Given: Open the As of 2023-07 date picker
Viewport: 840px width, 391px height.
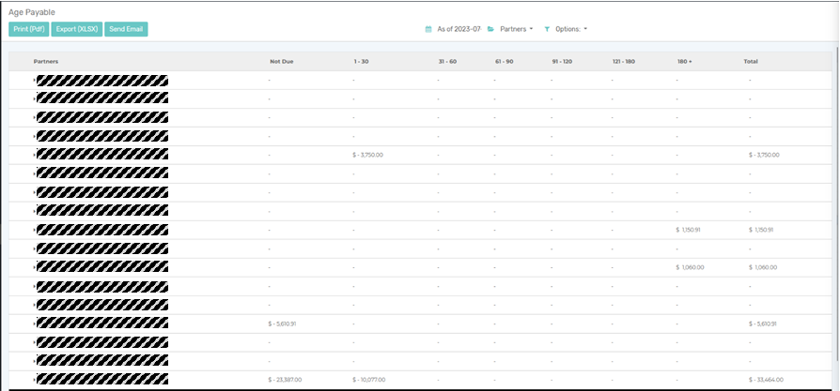Looking at the screenshot, I should click(x=459, y=29).
